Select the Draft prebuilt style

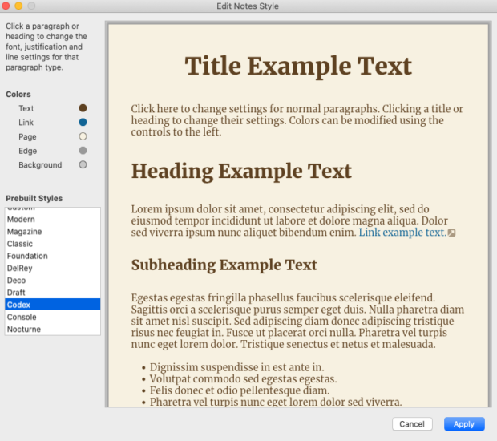(x=53, y=293)
